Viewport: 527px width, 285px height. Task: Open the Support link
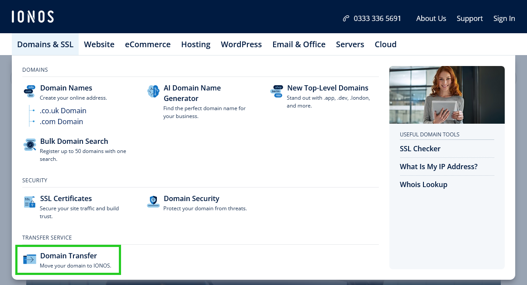[x=470, y=18]
